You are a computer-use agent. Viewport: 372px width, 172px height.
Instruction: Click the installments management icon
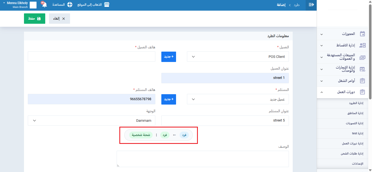point(362,45)
